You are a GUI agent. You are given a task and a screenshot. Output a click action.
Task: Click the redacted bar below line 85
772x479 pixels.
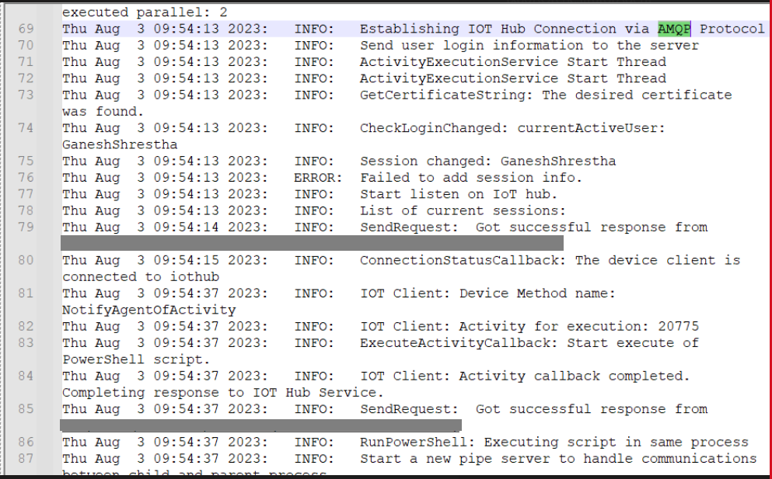click(261, 425)
